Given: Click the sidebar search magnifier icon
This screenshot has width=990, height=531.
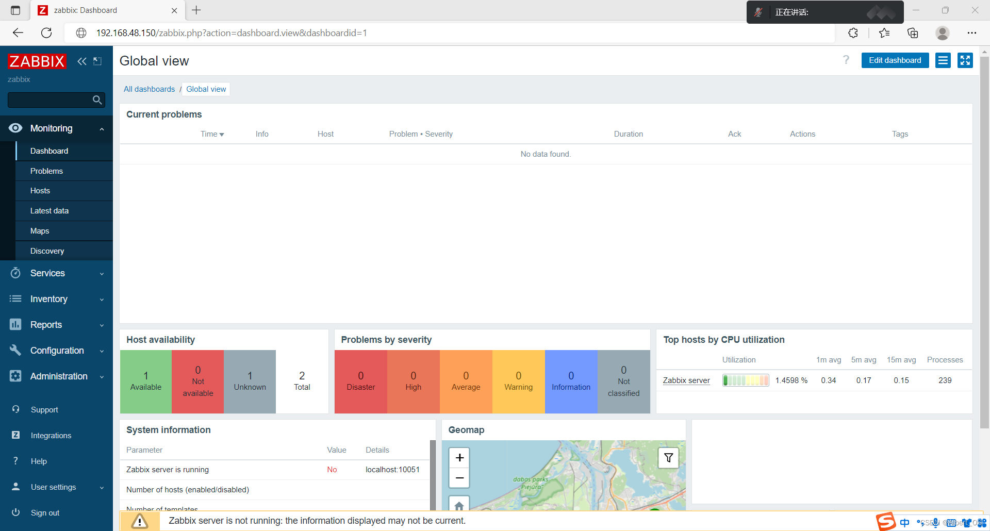Looking at the screenshot, I should 97,100.
